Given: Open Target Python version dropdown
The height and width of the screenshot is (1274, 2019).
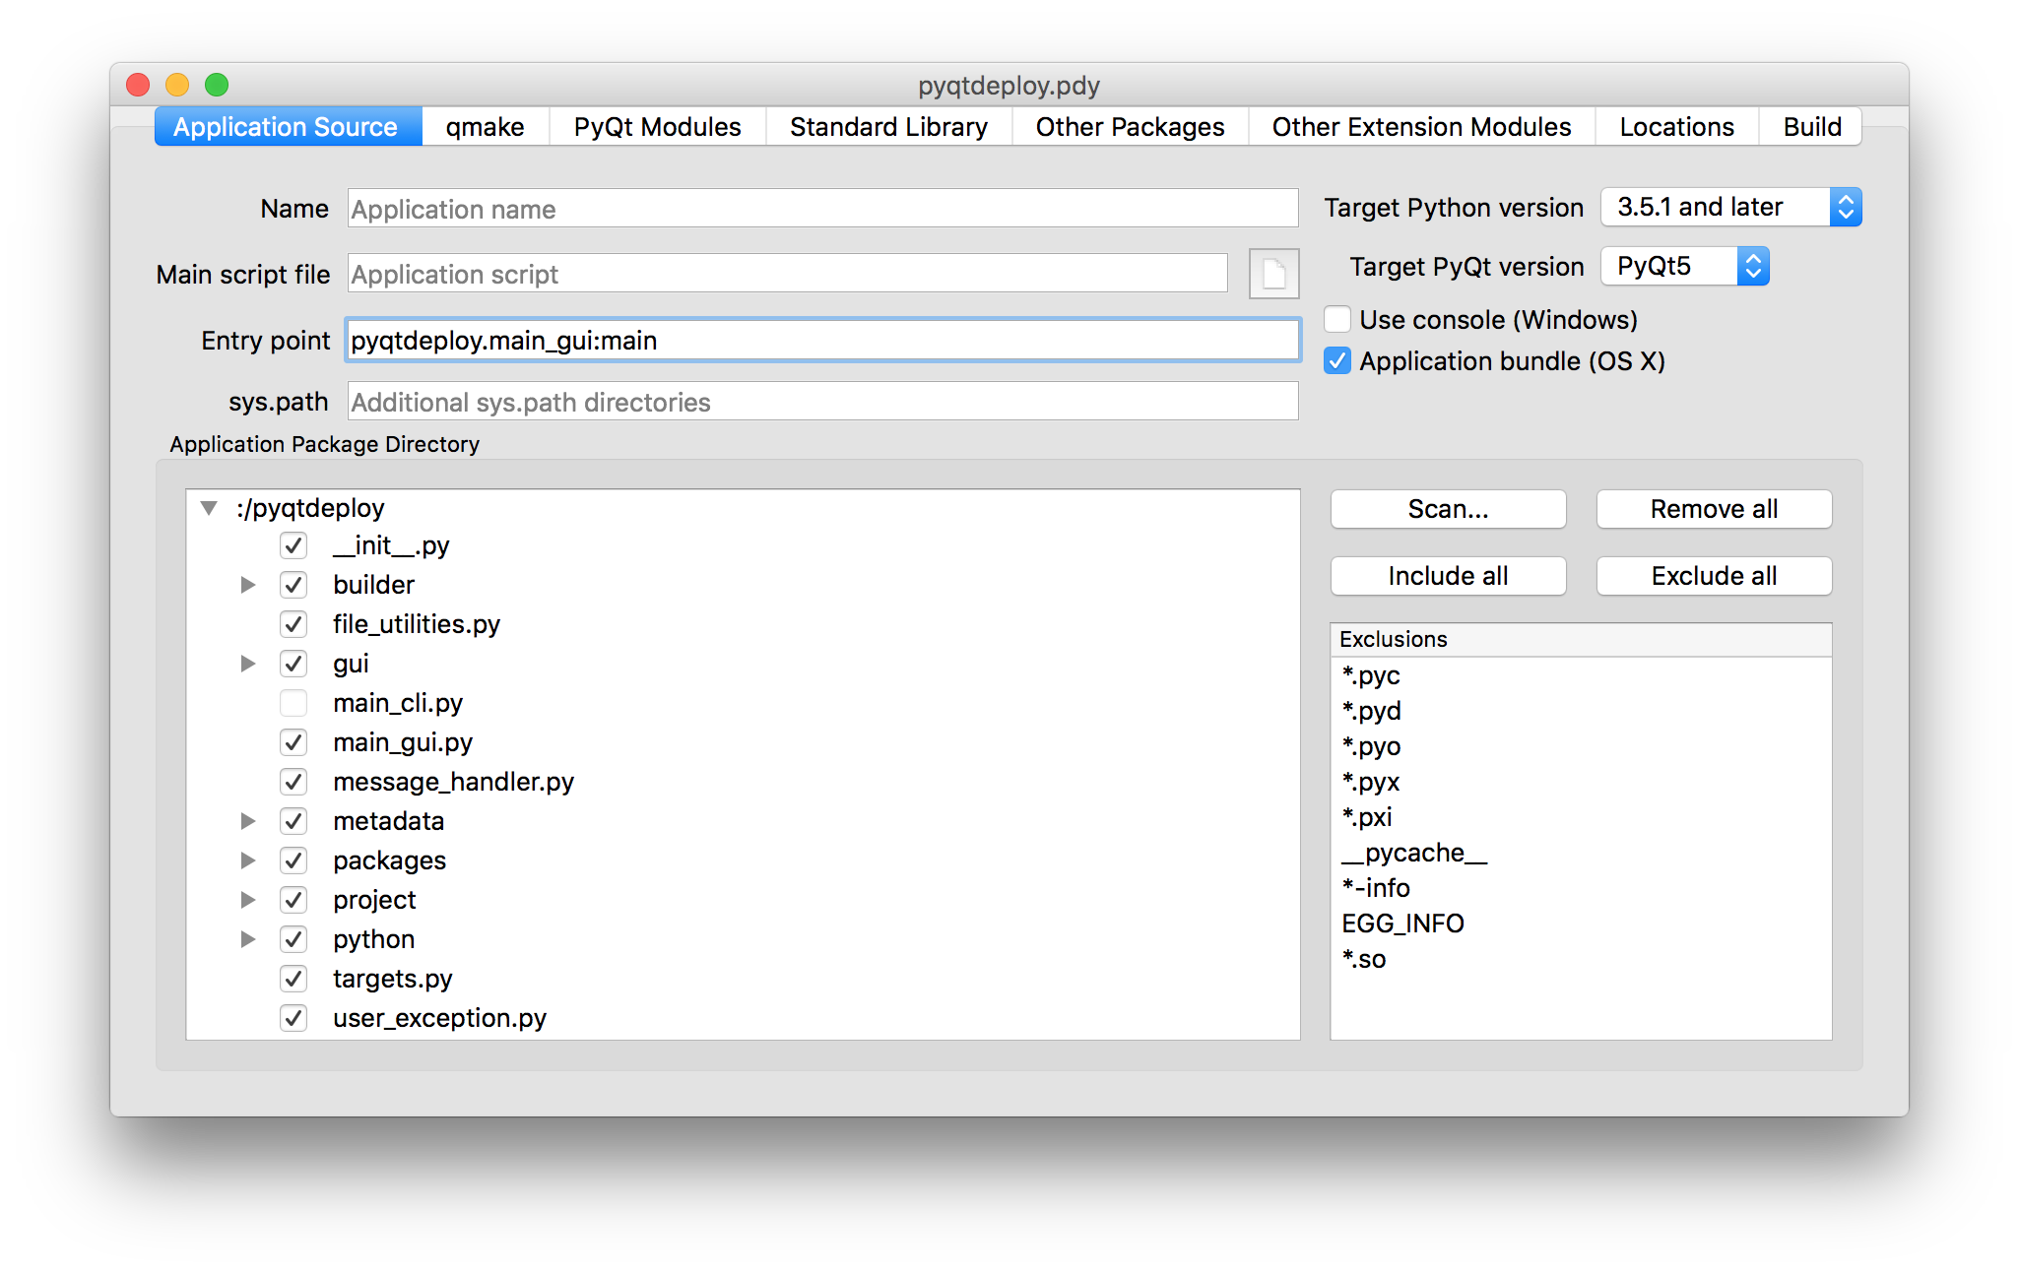Looking at the screenshot, I should tap(1730, 208).
